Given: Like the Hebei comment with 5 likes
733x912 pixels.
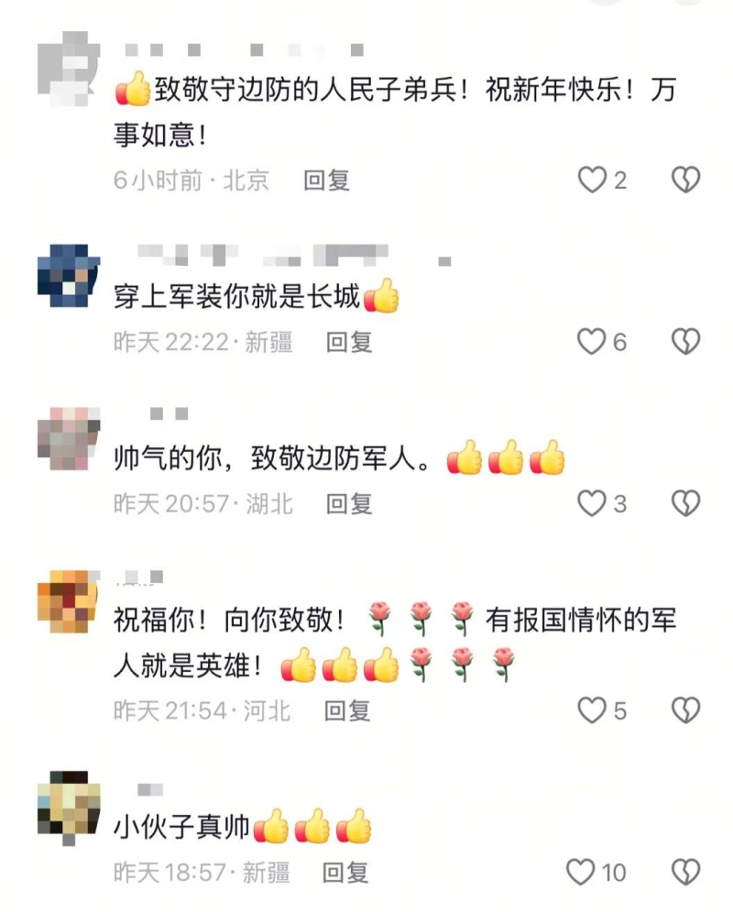Looking at the screenshot, I should 592,710.
